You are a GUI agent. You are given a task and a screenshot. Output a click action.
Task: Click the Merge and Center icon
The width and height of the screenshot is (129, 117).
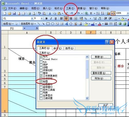75,19
